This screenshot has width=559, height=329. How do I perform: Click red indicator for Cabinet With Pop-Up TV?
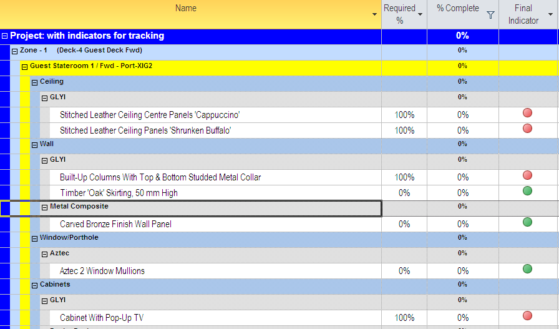pyautogui.click(x=527, y=315)
